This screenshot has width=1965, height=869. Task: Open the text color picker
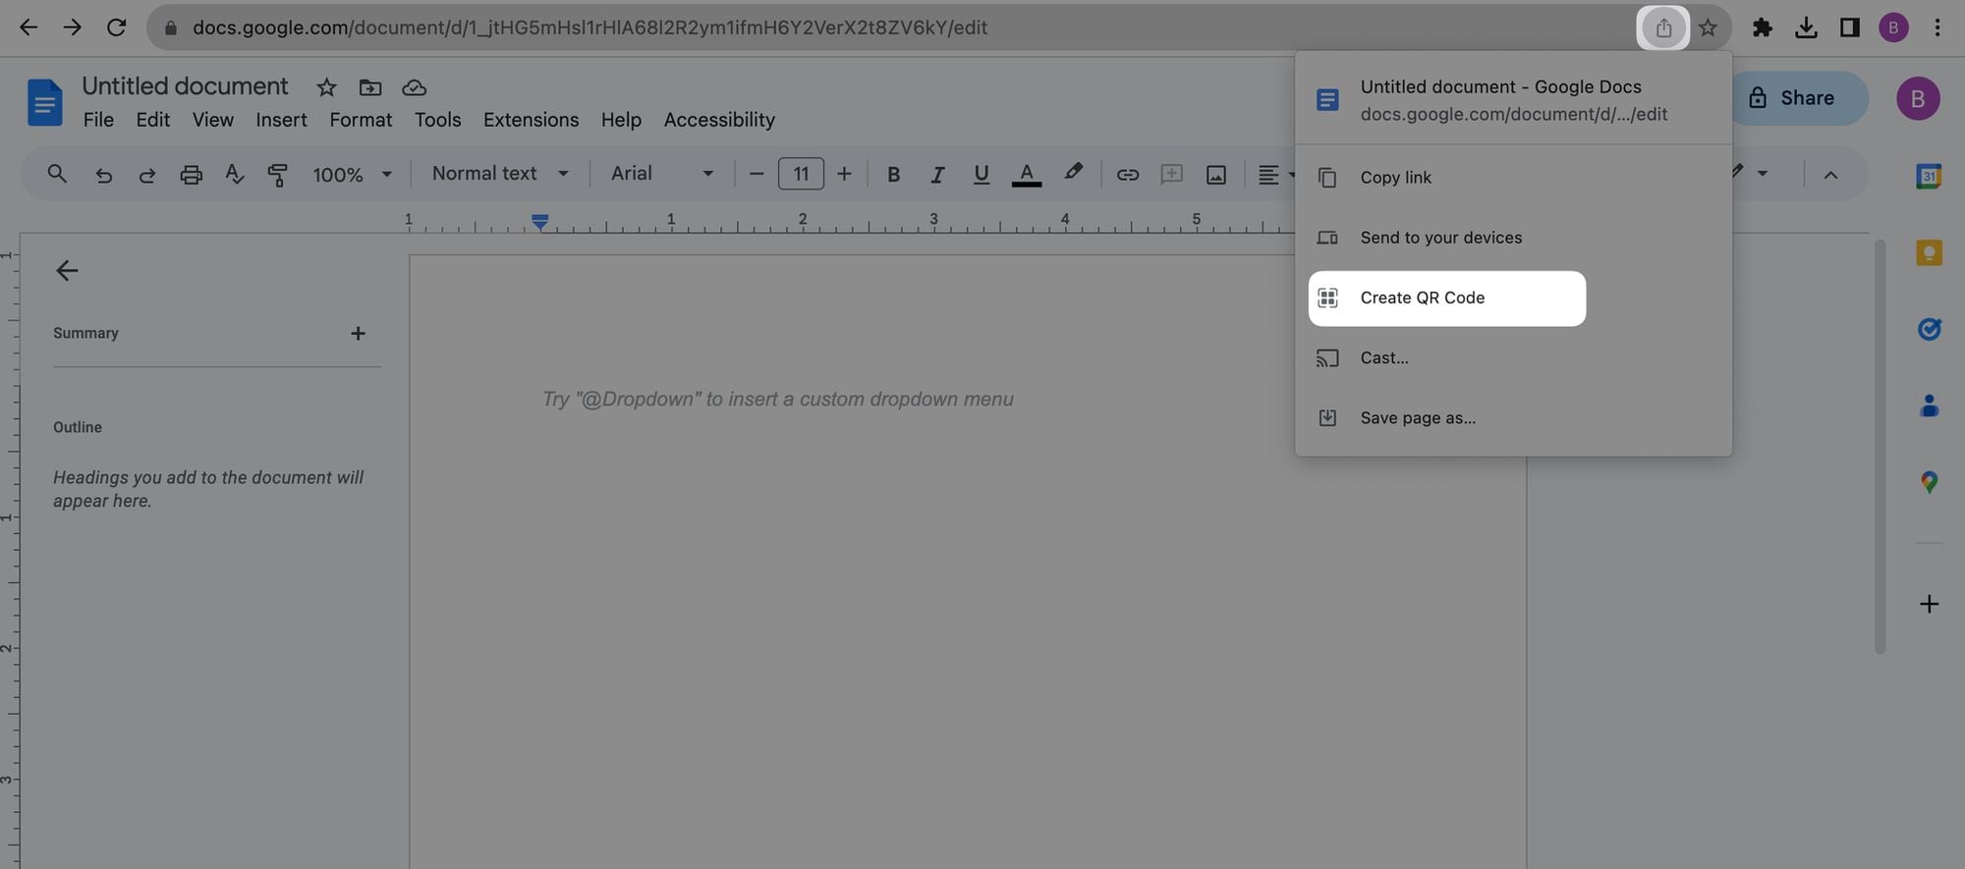pyautogui.click(x=1027, y=175)
